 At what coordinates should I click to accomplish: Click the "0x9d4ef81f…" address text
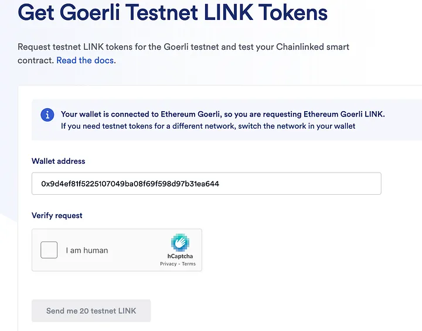(130, 184)
